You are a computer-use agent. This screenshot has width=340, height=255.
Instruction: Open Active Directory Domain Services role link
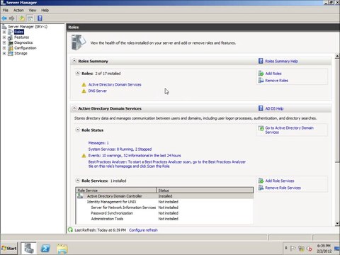coord(115,84)
